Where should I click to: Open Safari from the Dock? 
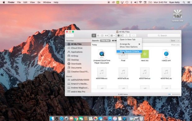coord(62,119)
